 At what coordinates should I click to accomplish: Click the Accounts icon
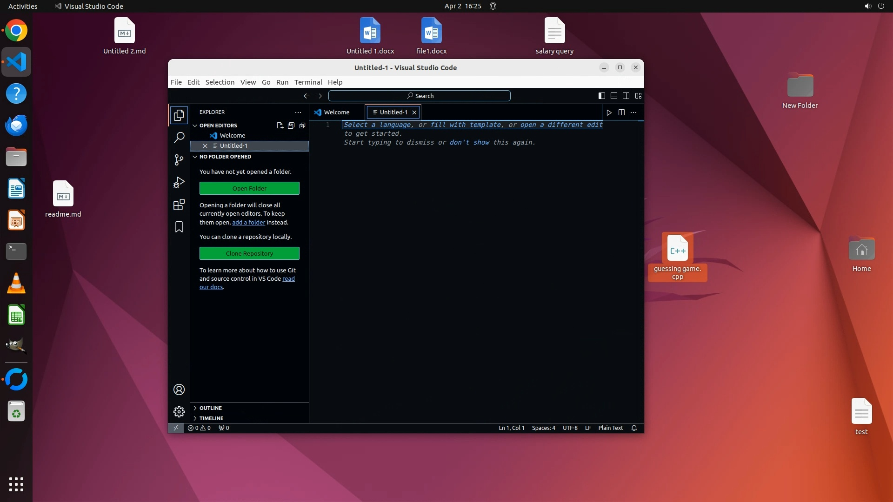point(179,390)
